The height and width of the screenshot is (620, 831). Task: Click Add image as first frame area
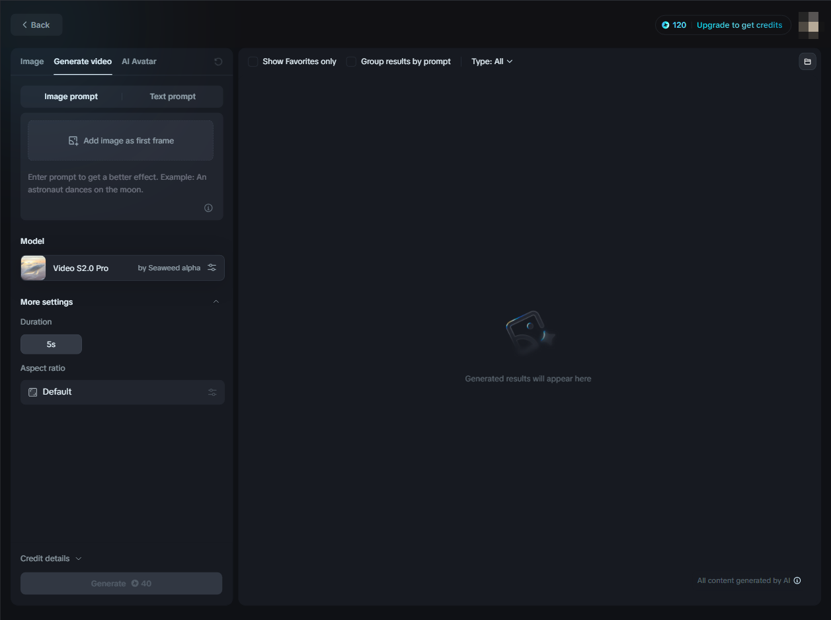[120, 141]
